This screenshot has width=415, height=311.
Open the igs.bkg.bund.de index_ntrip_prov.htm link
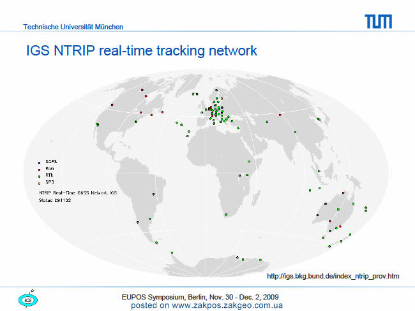(x=333, y=276)
